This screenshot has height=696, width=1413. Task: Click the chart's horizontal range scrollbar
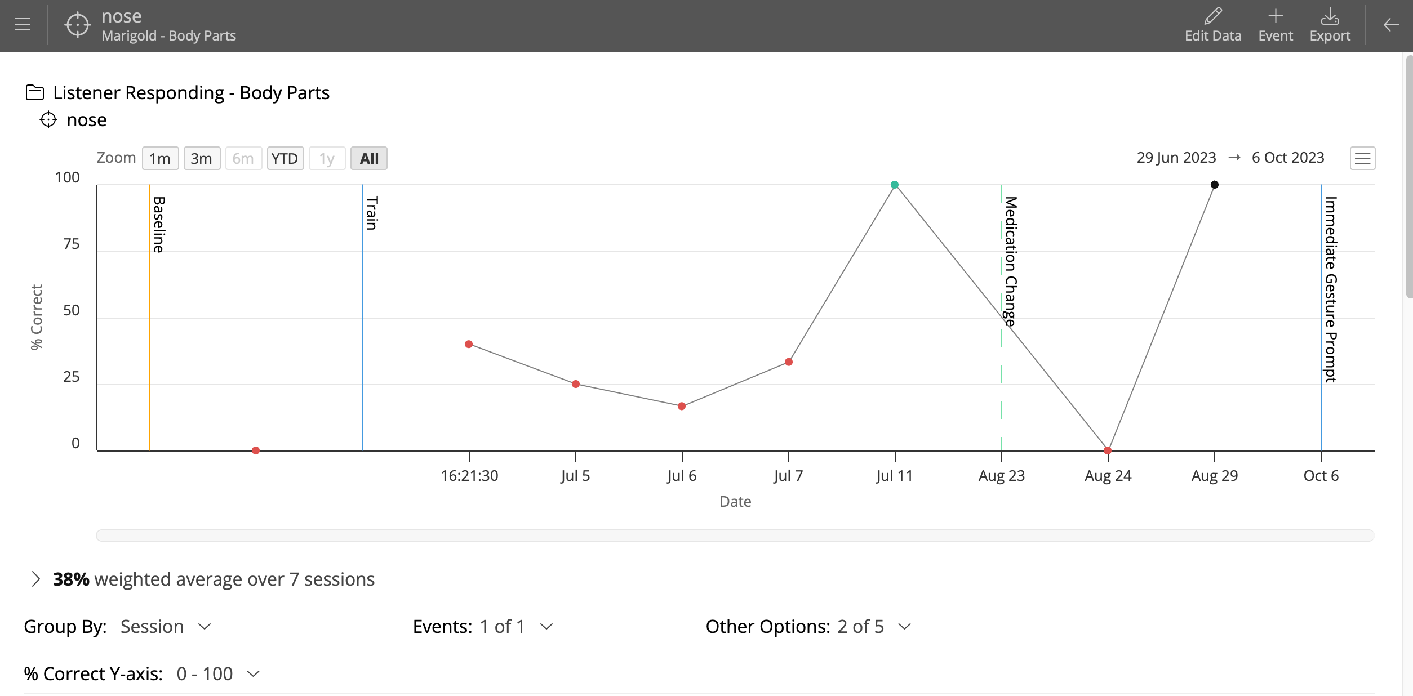coord(735,535)
